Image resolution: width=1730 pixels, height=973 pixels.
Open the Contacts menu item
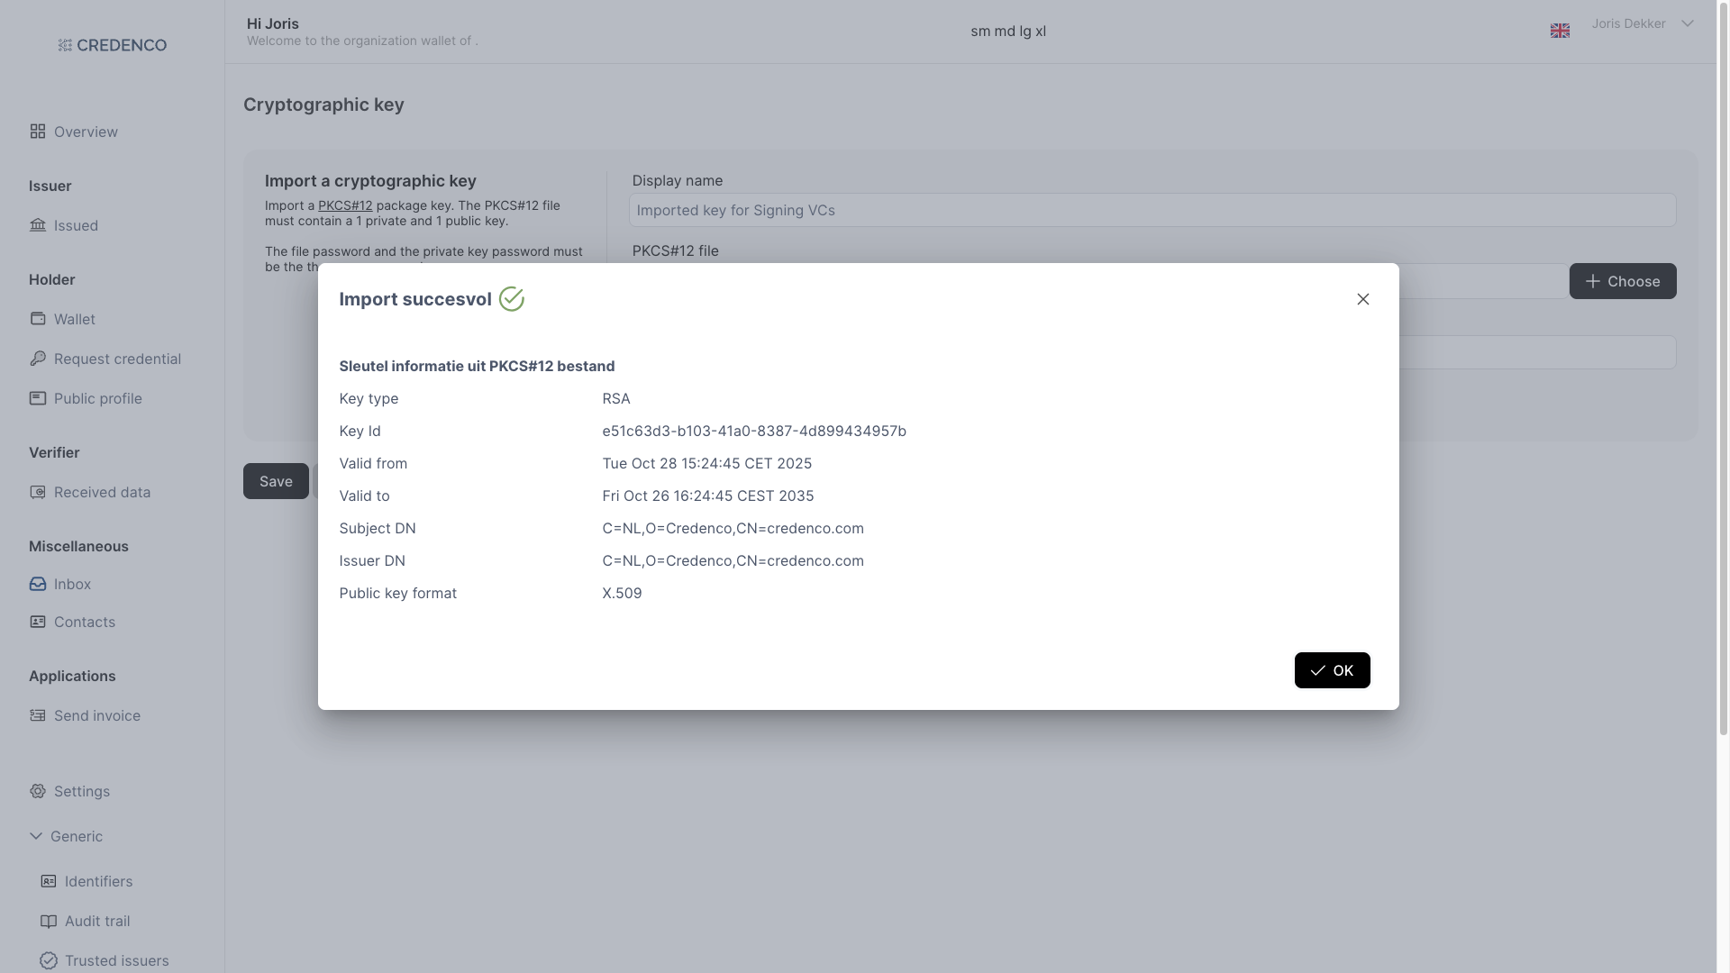point(84,622)
